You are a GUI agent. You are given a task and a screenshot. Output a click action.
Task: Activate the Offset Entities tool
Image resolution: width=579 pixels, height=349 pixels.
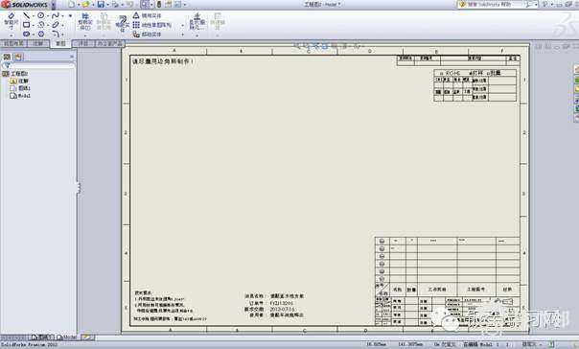click(122, 24)
